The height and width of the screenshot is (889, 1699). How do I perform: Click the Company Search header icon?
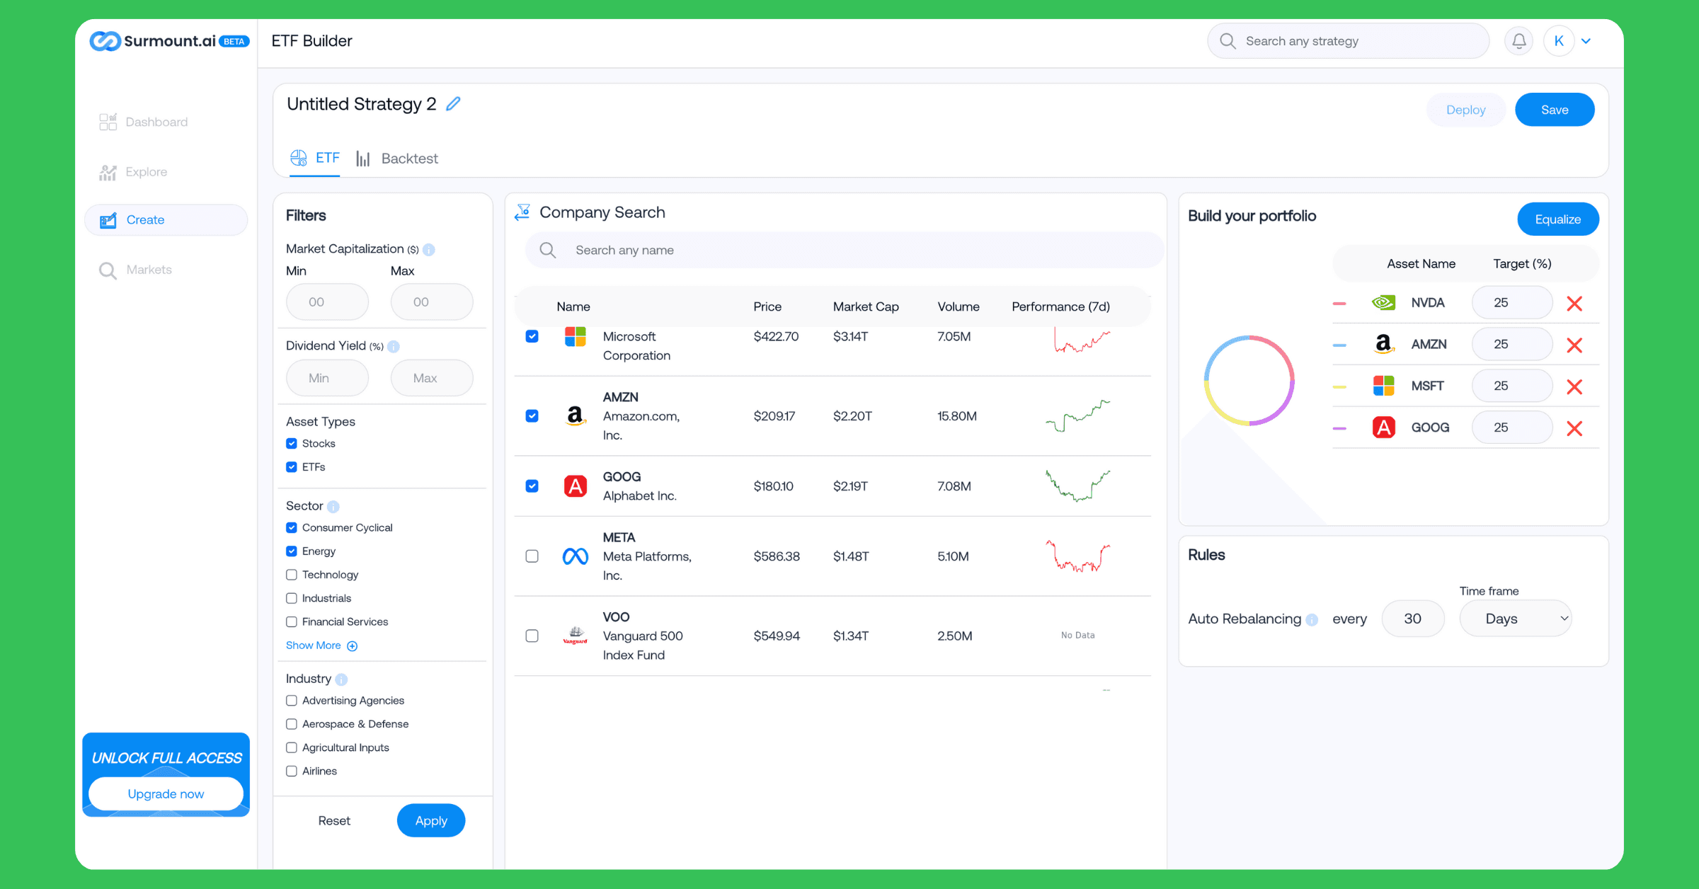click(522, 212)
